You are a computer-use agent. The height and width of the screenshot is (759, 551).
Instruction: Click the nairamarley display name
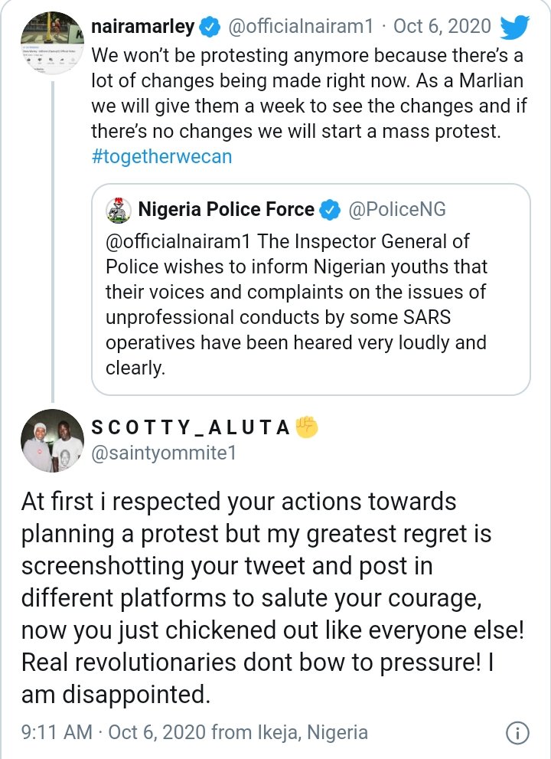pos(141,27)
